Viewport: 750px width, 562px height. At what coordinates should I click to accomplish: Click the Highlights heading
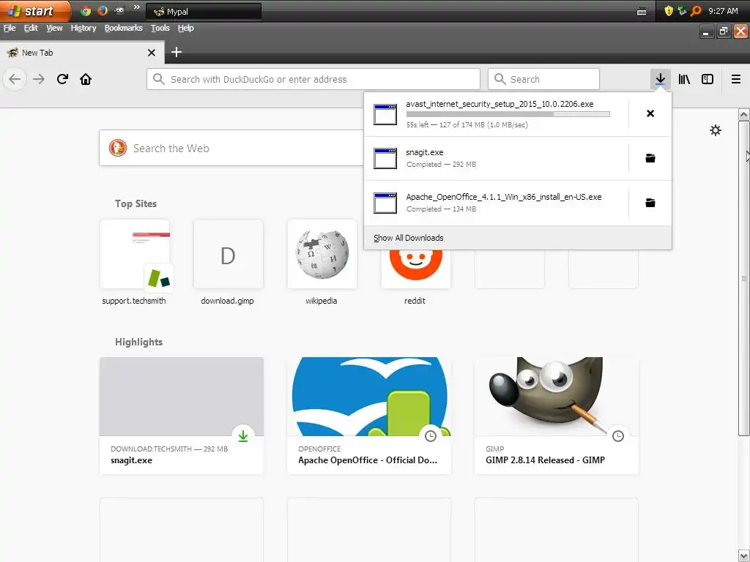[x=138, y=342]
